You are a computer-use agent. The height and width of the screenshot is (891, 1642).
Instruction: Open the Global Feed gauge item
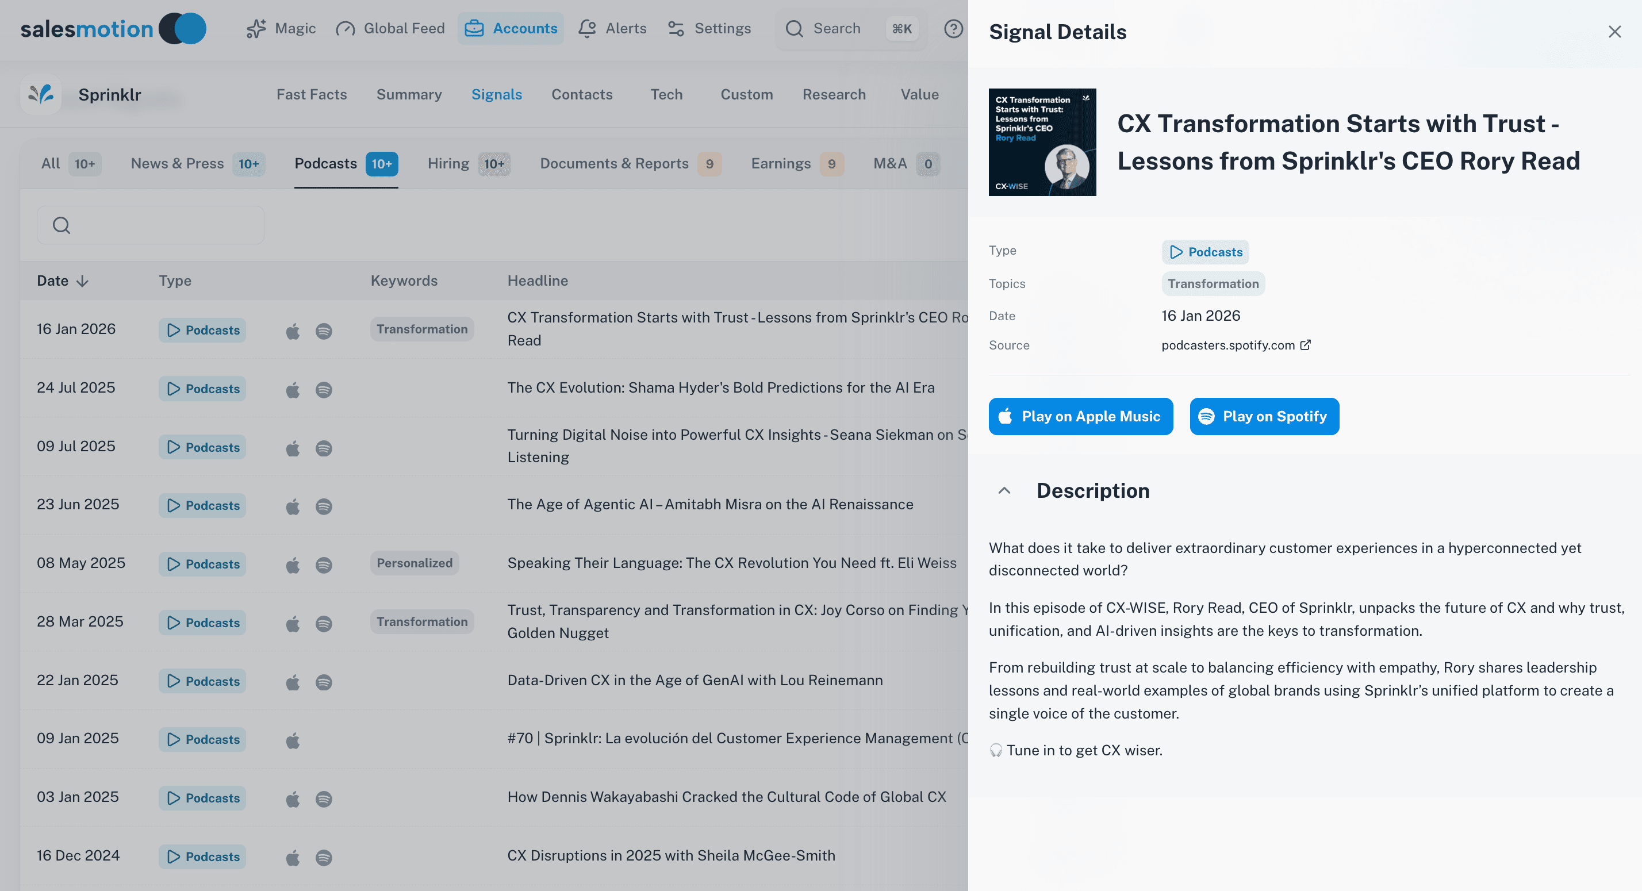pyautogui.click(x=390, y=29)
